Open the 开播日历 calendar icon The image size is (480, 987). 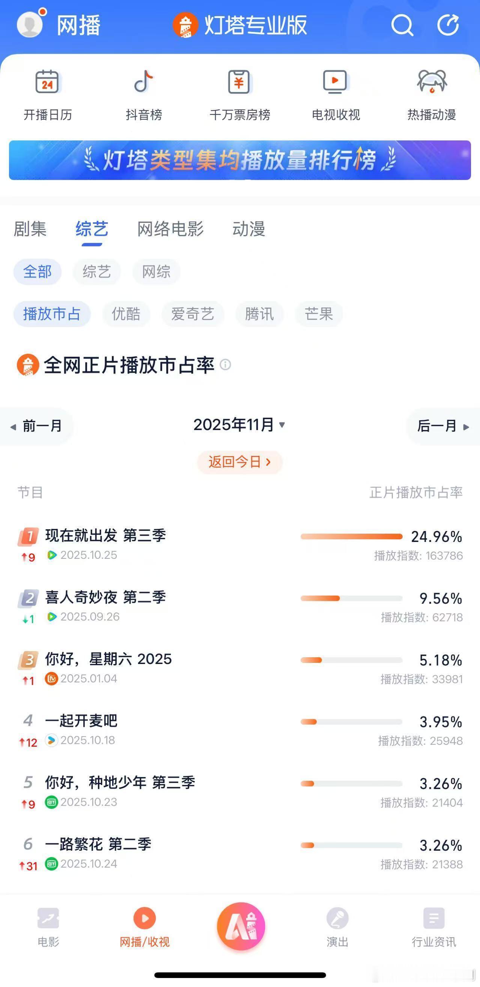pos(47,81)
